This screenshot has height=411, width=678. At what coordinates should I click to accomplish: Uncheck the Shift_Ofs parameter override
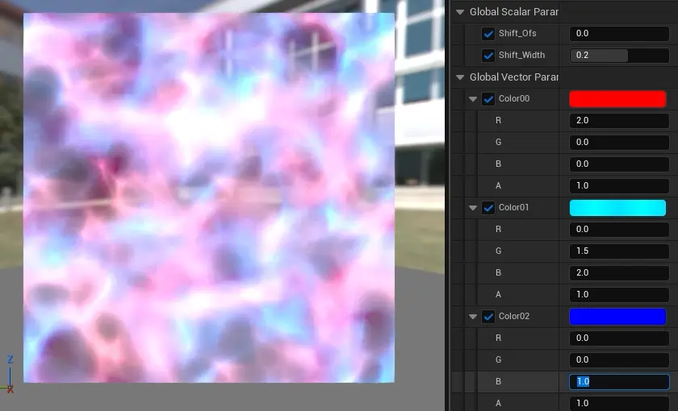coord(488,34)
